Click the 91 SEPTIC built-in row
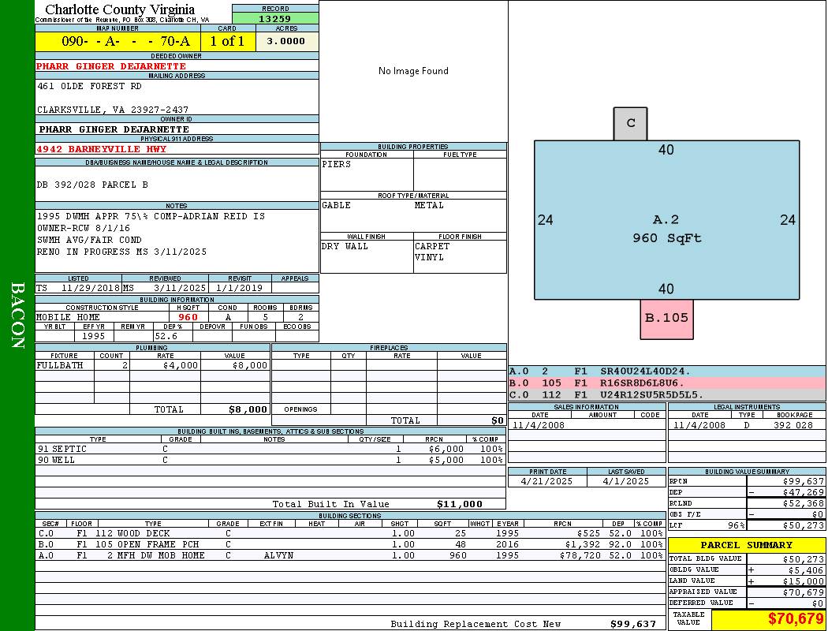 coord(269,449)
